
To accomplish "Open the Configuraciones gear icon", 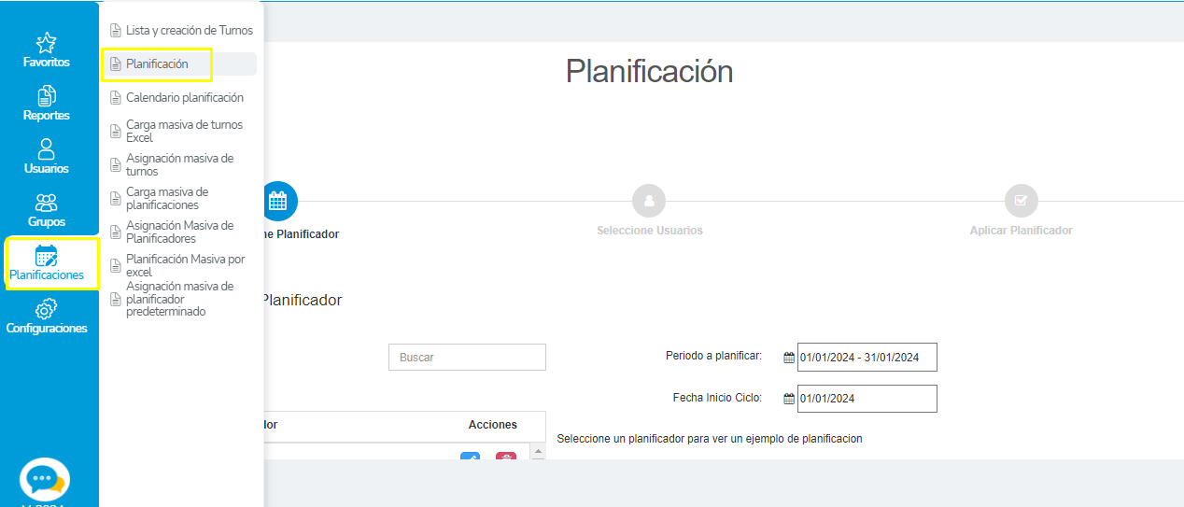I will (x=46, y=309).
